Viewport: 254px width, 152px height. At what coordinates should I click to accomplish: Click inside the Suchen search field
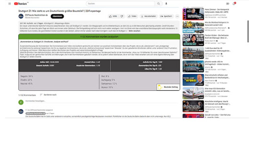[x=120, y=4]
